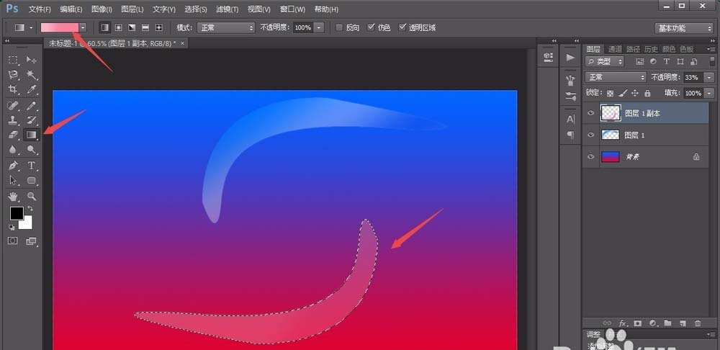The height and width of the screenshot is (350, 720).
Task: Choose the radial gradient style button
Action: [x=117, y=27]
